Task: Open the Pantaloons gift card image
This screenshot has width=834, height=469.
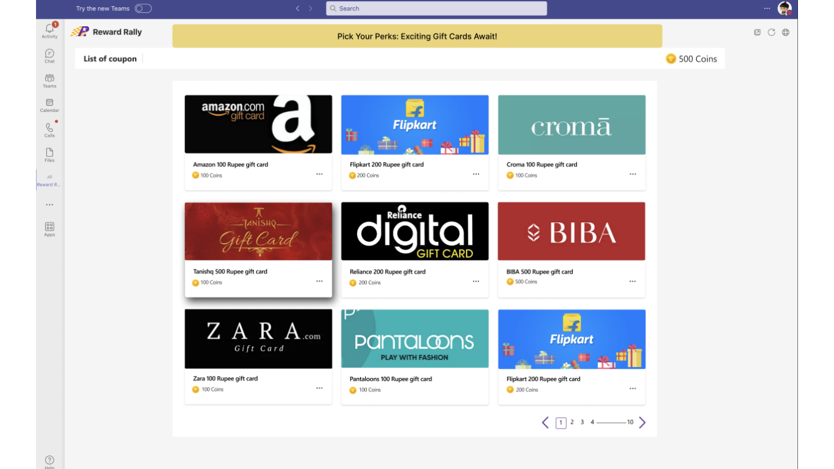Action: 415,339
